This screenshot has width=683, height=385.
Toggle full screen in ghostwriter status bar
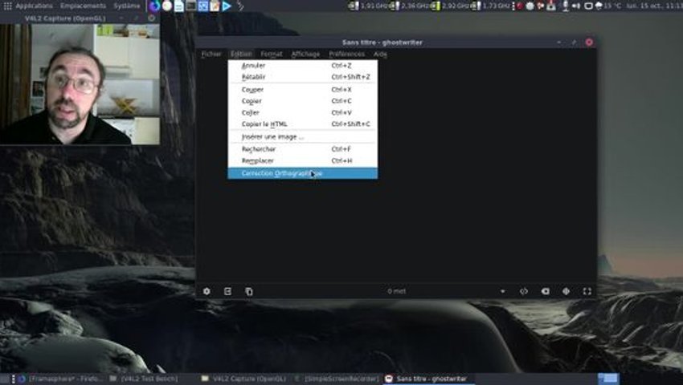click(587, 291)
